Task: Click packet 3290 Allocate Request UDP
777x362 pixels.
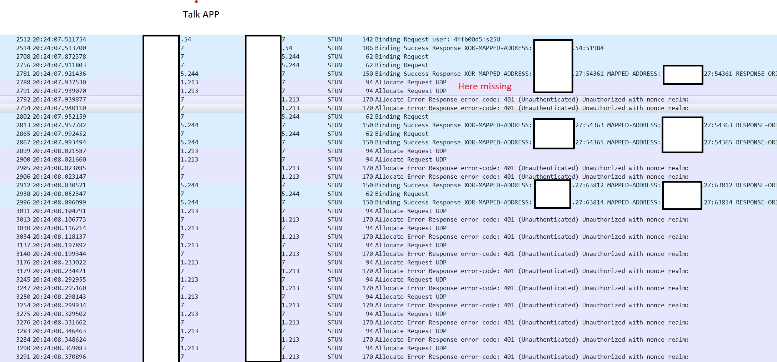Action: 388,348
